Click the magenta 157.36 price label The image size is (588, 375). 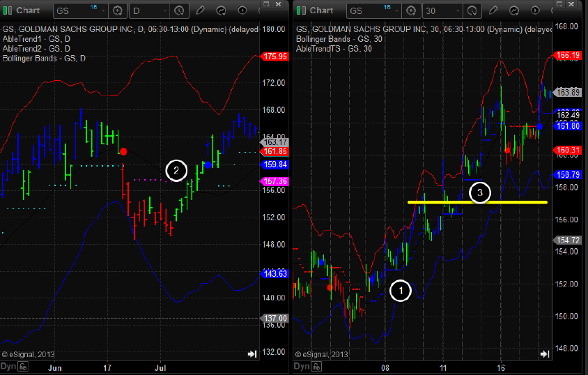click(274, 181)
